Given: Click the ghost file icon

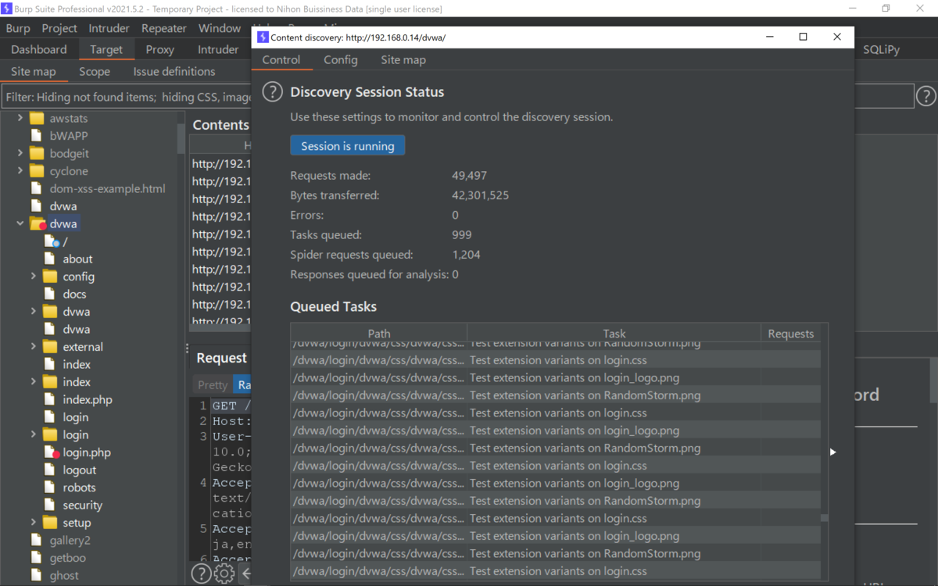Looking at the screenshot, I should point(36,575).
